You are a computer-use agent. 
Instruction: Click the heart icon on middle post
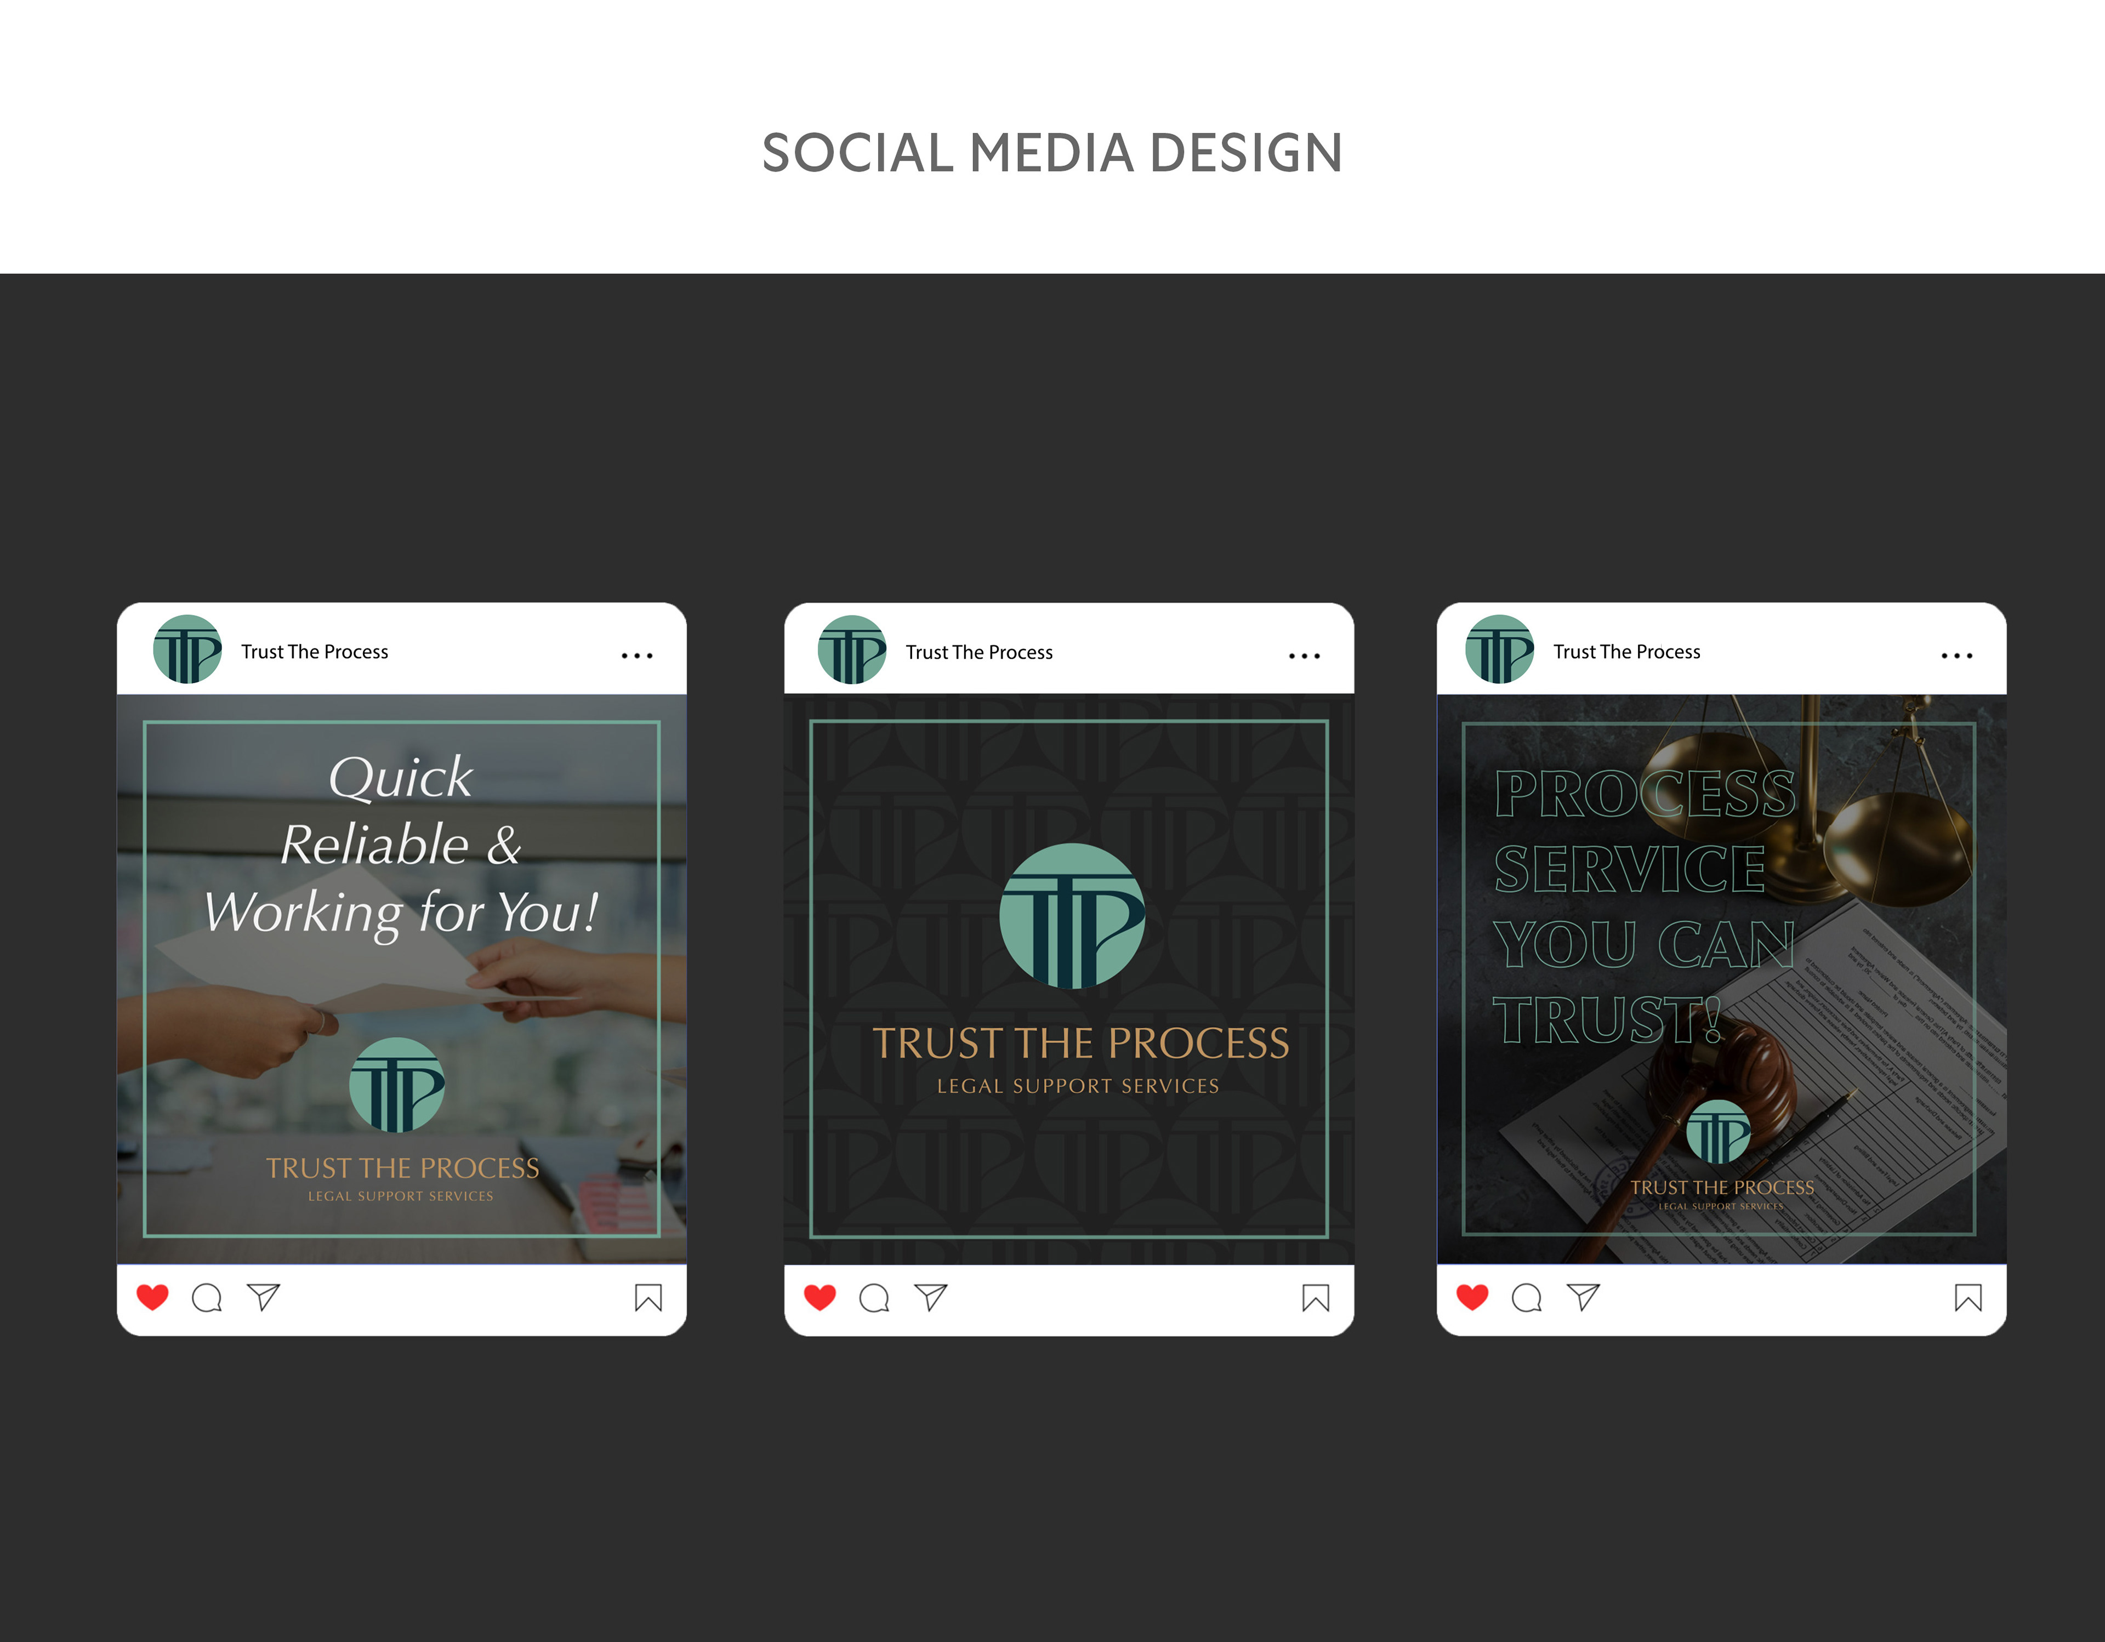[820, 1297]
